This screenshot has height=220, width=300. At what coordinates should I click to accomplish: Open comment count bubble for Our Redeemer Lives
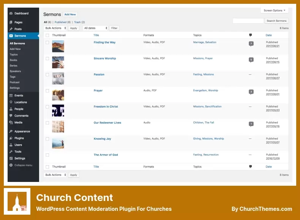point(251,124)
